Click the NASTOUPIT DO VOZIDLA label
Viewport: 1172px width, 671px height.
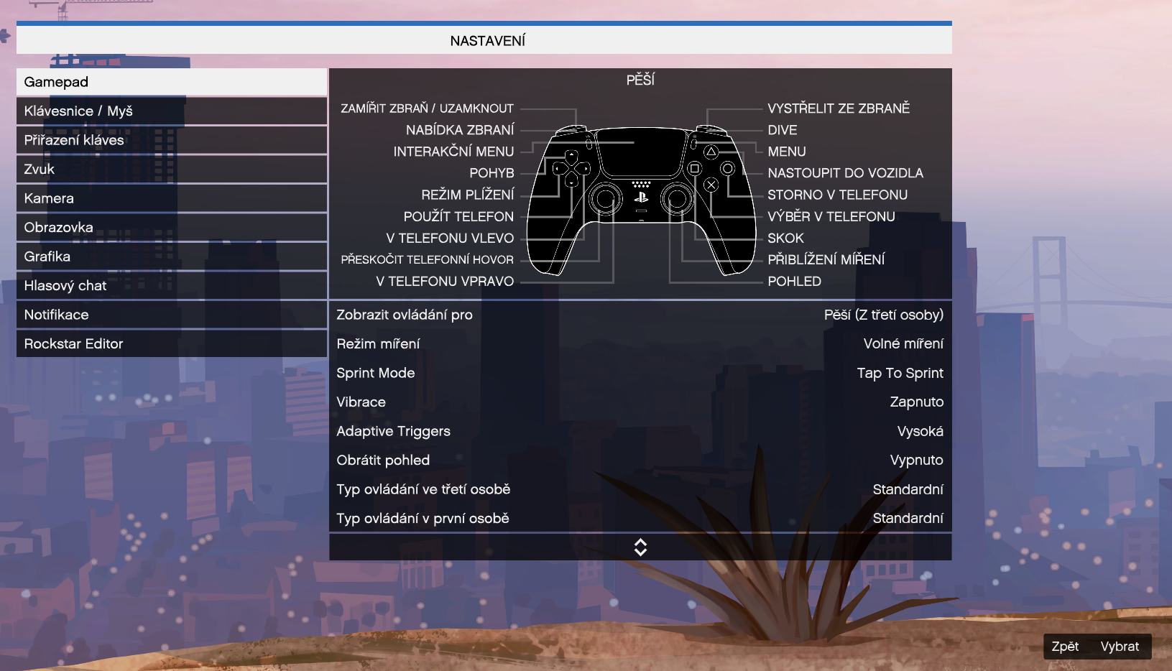point(845,173)
